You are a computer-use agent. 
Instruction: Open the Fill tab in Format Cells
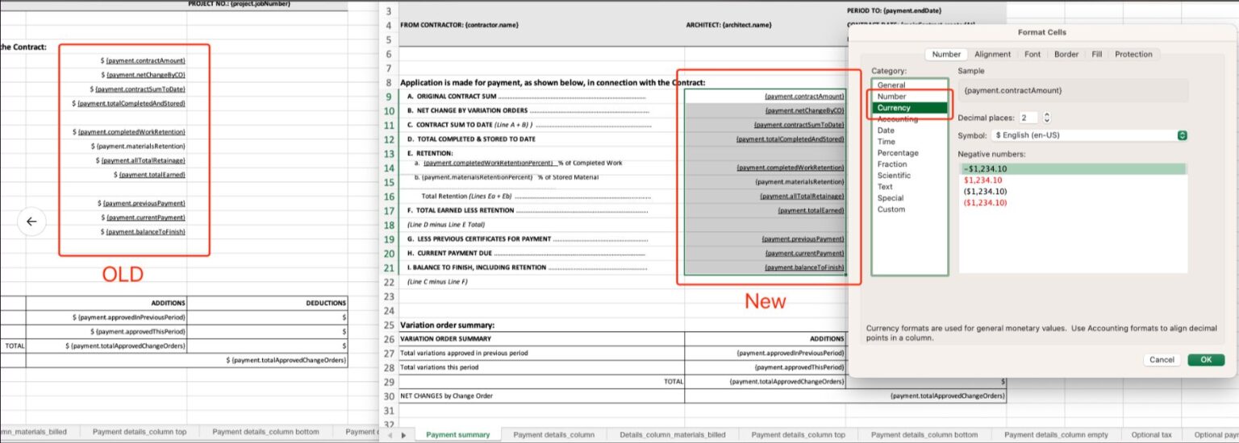tap(1097, 54)
